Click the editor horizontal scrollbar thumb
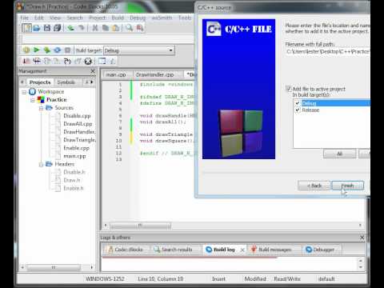The width and height of the screenshot is (384, 288). click(x=140, y=226)
